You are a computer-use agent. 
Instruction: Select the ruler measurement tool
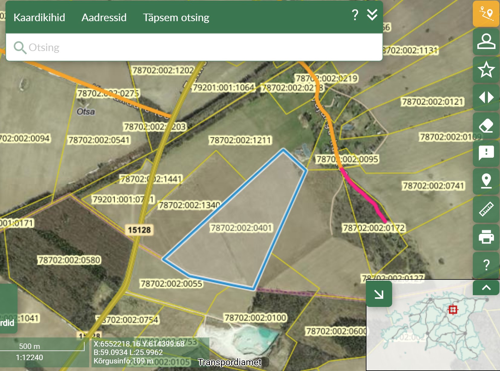(x=486, y=209)
